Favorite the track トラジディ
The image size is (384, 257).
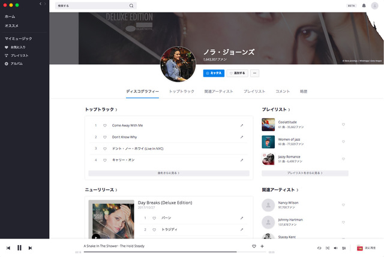click(x=154, y=229)
